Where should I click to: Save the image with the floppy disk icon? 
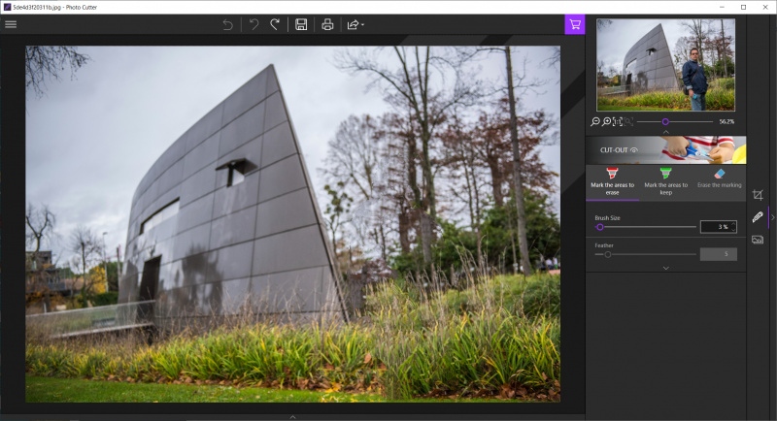tap(301, 24)
